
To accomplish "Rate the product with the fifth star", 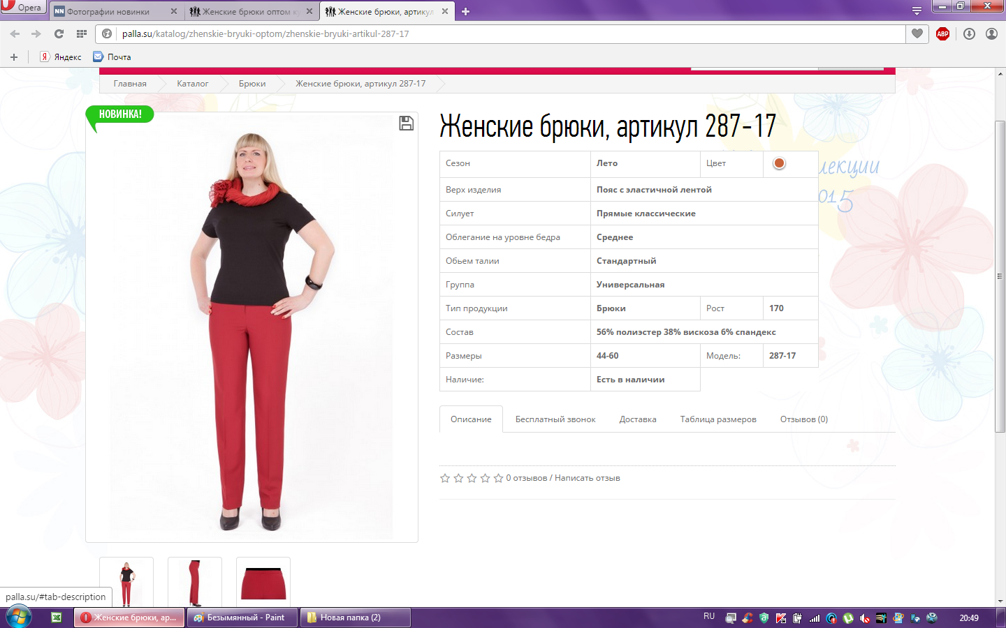I will 498,478.
